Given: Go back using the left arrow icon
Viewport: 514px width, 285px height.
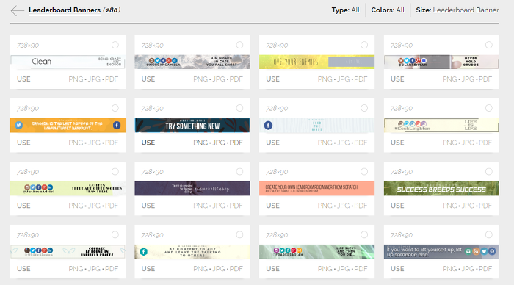Looking at the screenshot, I should 17,10.
